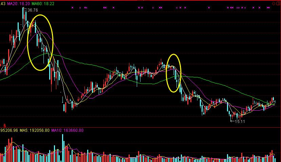Click the last candlestick on the right

click(x=274, y=101)
